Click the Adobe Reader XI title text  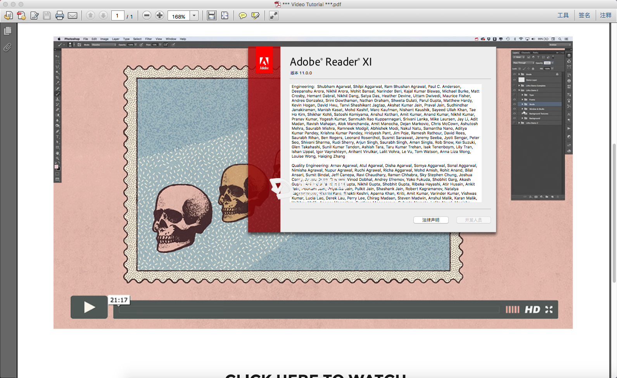331,62
